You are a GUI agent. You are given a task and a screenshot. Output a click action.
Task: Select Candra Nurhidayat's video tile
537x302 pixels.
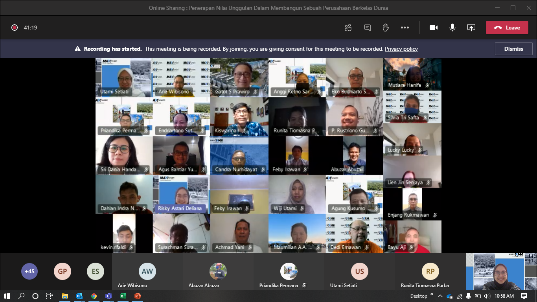[x=239, y=155]
